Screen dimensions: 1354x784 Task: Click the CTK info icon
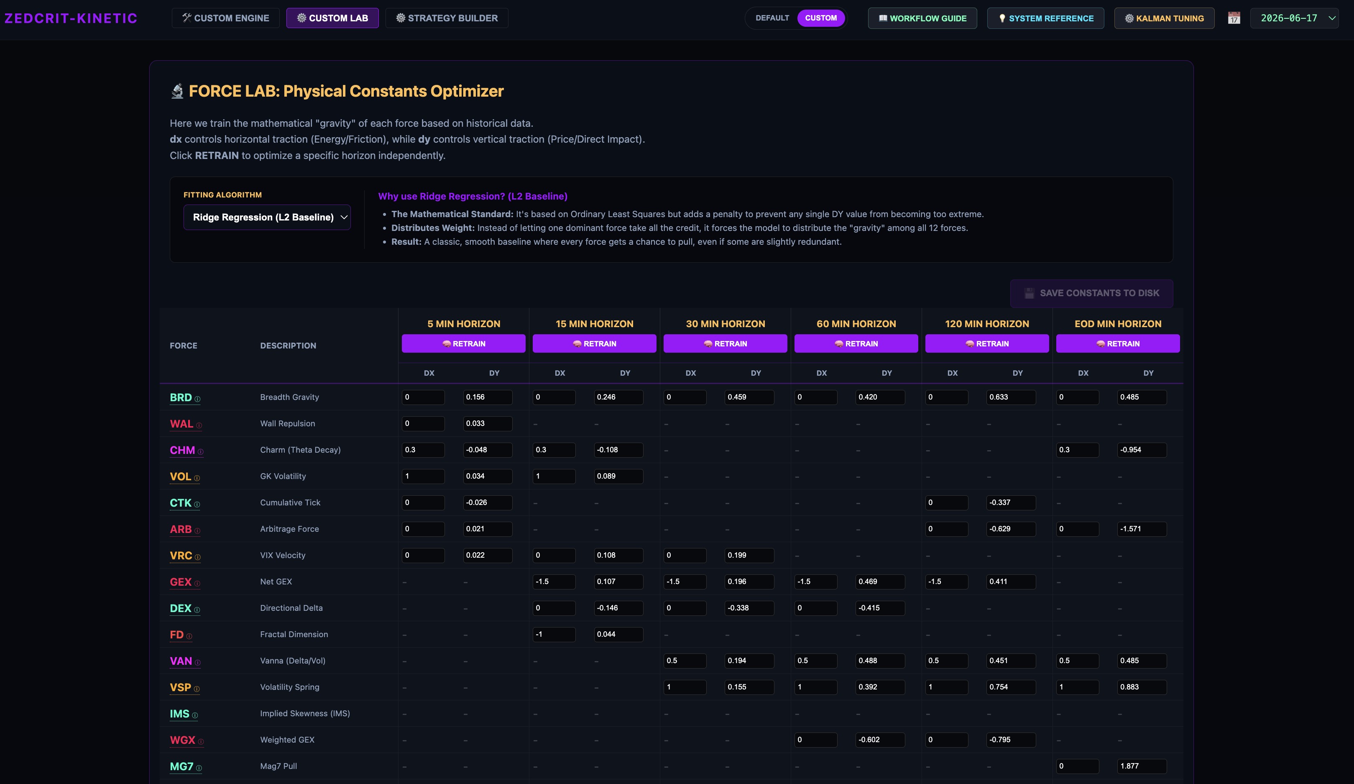(x=197, y=505)
